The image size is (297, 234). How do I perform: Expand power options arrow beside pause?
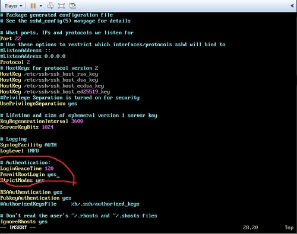click(41, 6)
